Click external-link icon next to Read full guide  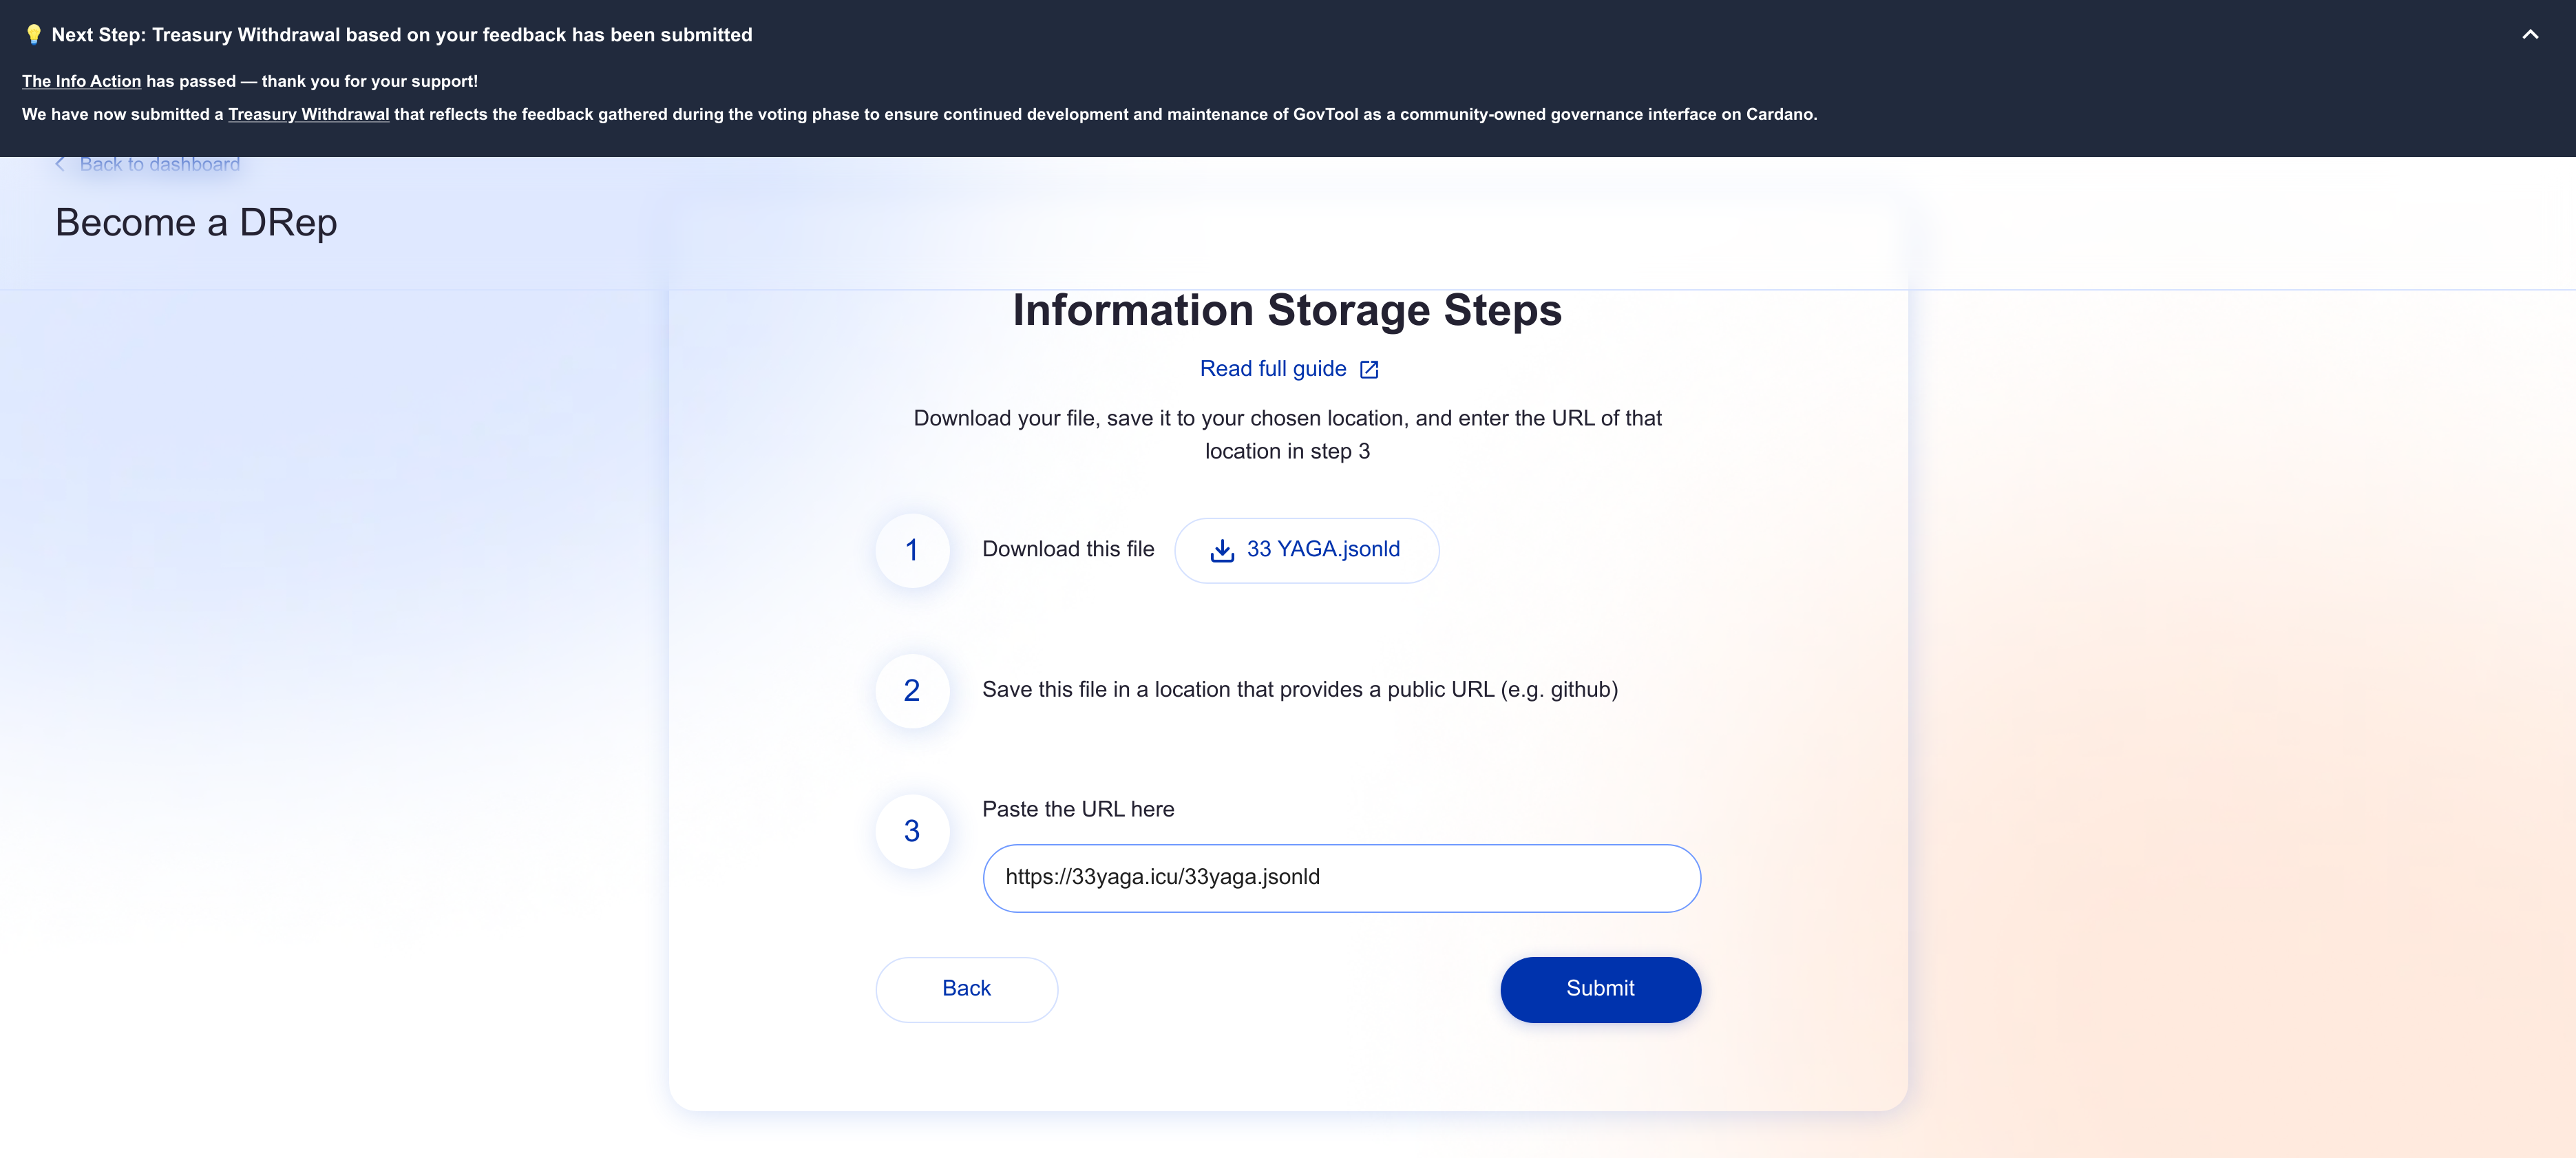pyautogui.click(x=1369, y=370)
